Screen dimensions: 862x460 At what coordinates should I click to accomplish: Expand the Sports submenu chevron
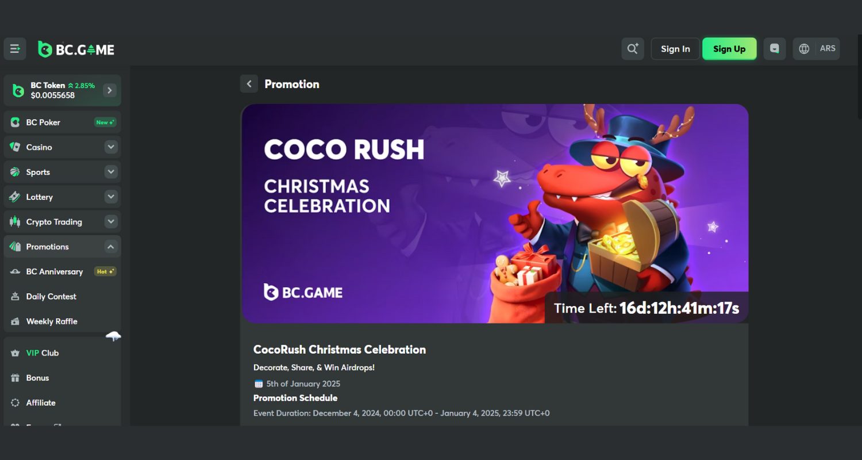[x=111, y=172]
